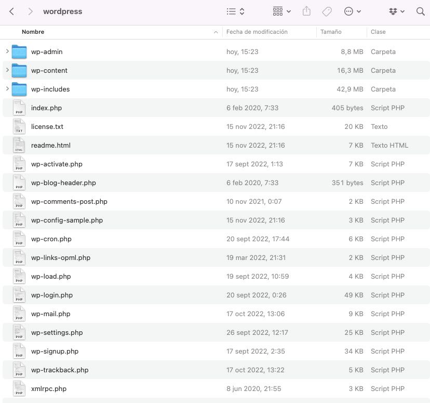Click the file name wp-links-opml.php
Image resolution: width=430 pixels, height=403 pixels.
61,258
